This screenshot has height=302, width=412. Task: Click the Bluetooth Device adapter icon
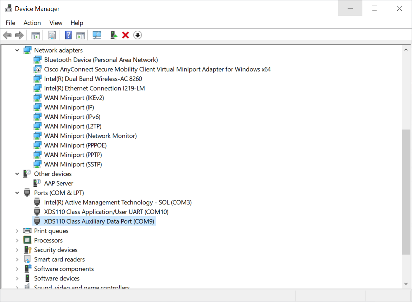point(37,60)
